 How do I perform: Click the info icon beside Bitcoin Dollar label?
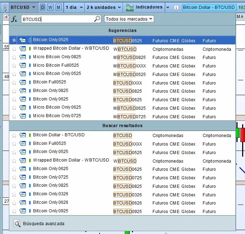coord(176,7)
